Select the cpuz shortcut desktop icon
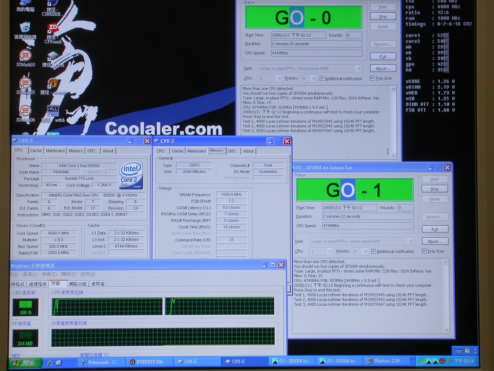494x371 pixels. tap(54, 59)
